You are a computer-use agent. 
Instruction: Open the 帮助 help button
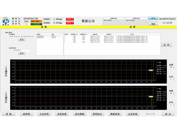pos(153,24)
